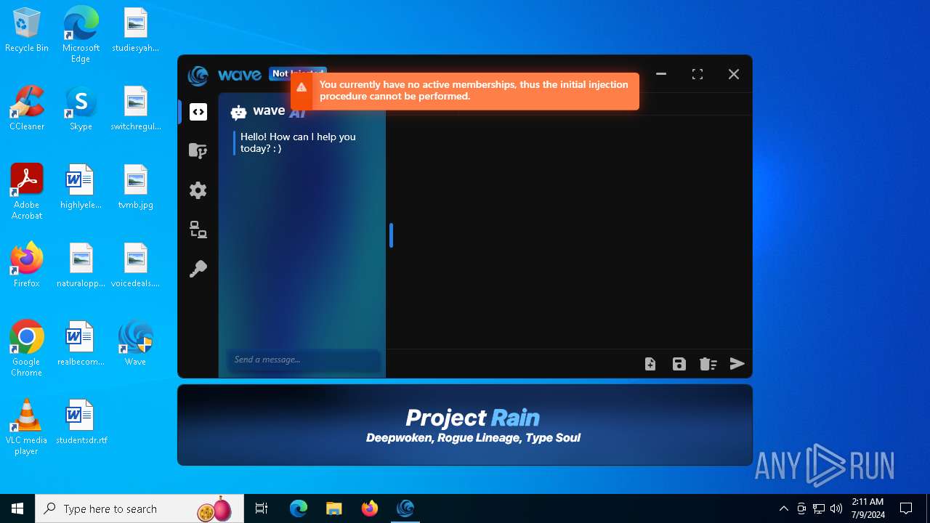Image resolution: width=930 pixels, height=523 pixels.
Task: Select the Google Chrome desktop icon
Action: click(x=27, y=349)
